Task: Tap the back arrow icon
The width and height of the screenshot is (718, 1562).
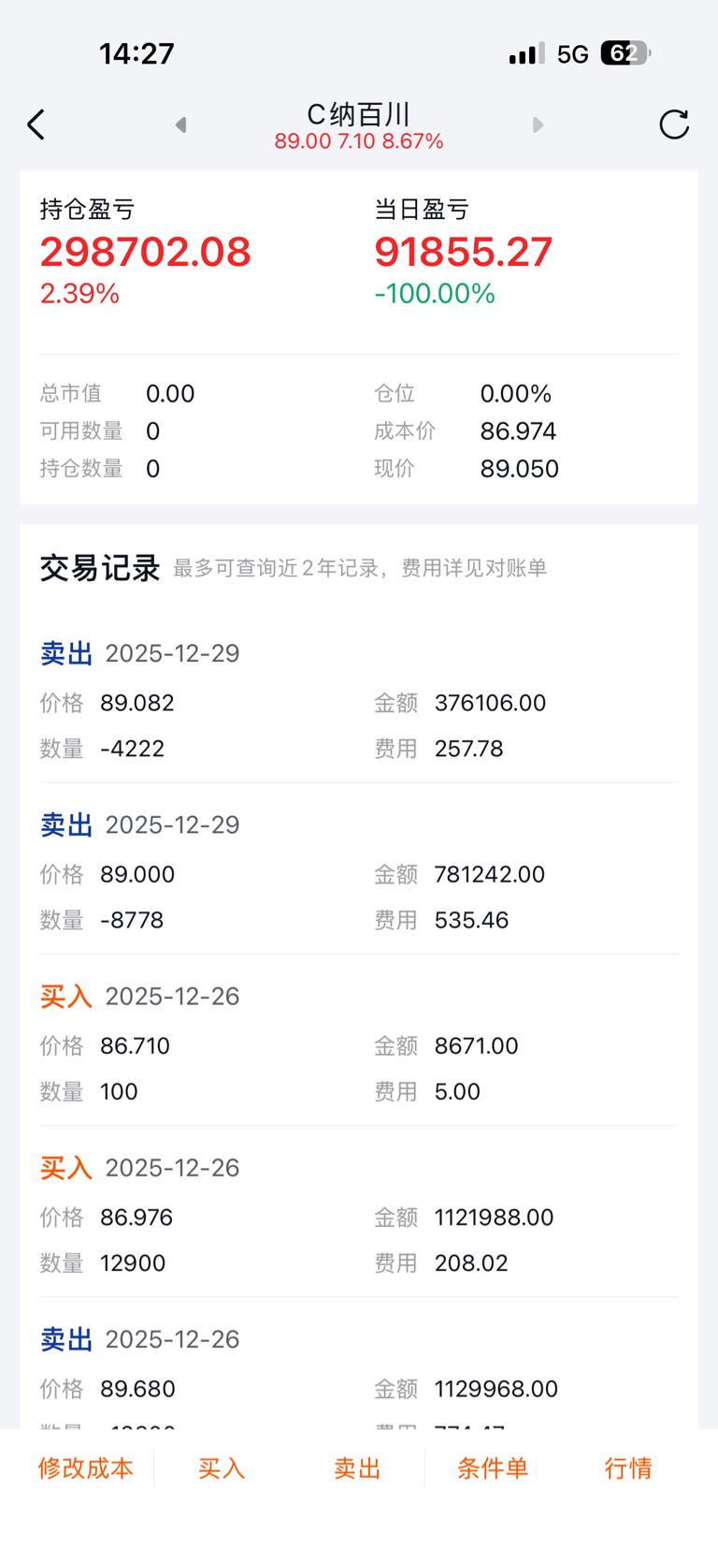Action: coord(36,124)
